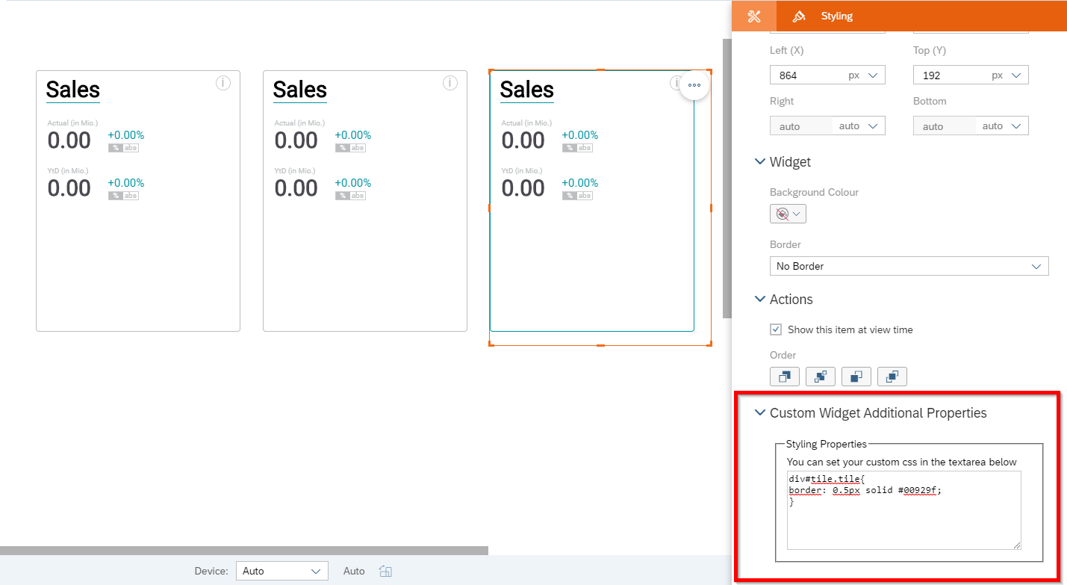The height and width of the screenshot is (585, 1067).
Task: Open the Background Colour picker
Action: [x=788, y=214]
